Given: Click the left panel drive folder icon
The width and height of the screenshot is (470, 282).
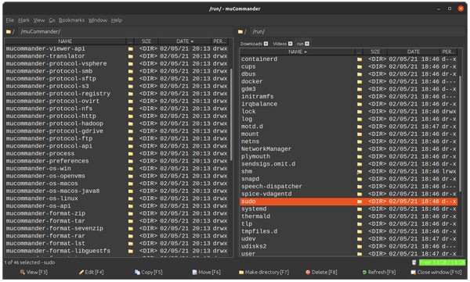Looking at the screenshot, I should pyautogui.click(x=9, y=31).
